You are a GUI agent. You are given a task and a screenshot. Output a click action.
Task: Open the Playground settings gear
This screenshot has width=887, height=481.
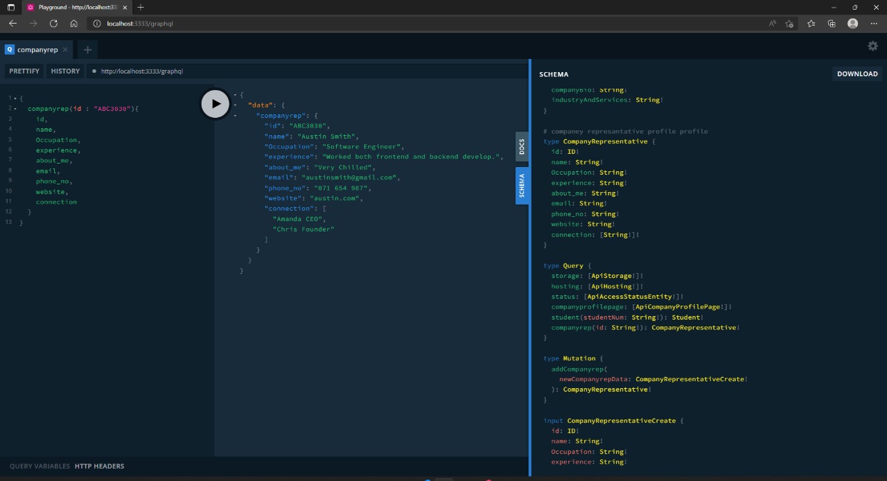(x=872, y=46)
